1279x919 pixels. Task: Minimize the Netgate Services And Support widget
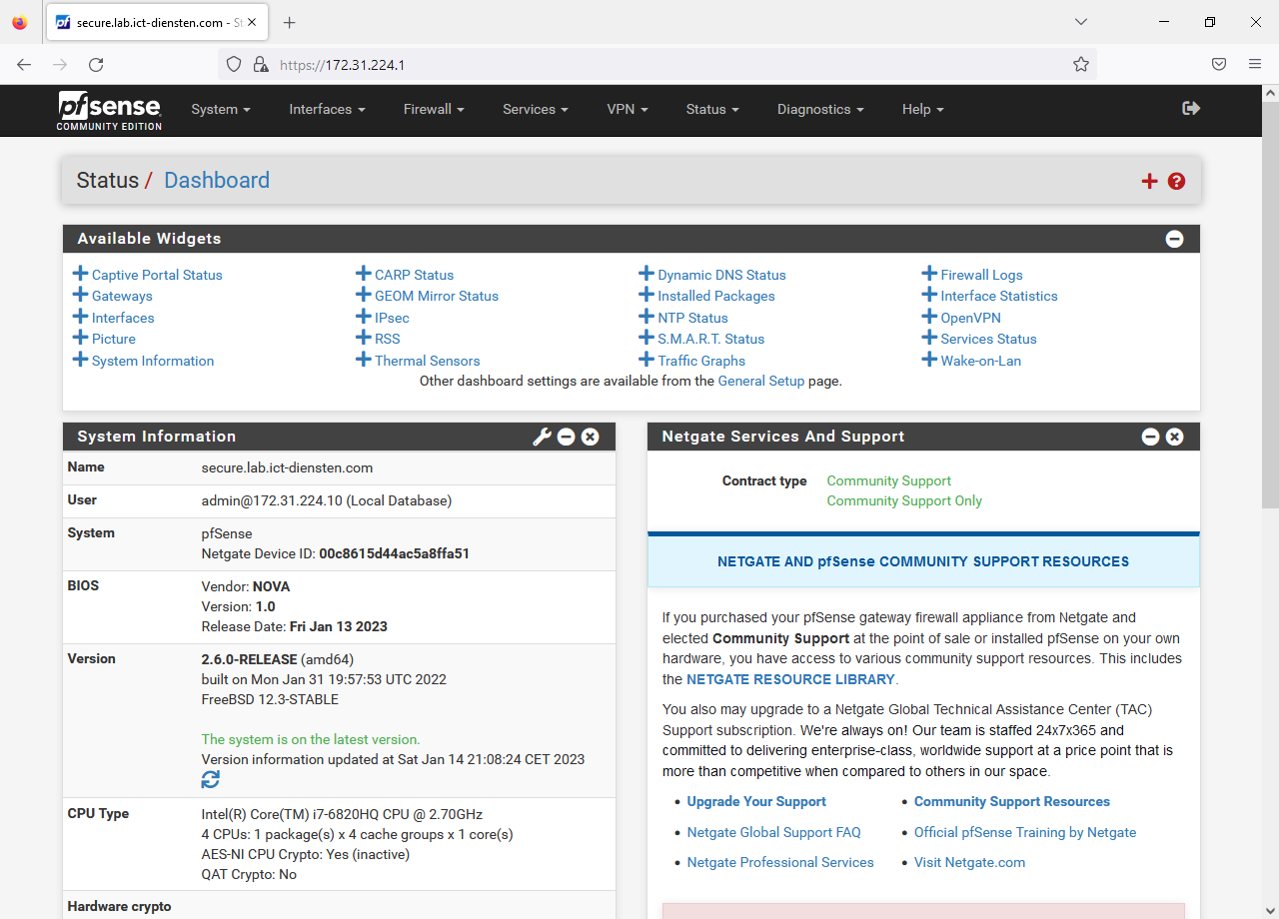coord(1151,437)
